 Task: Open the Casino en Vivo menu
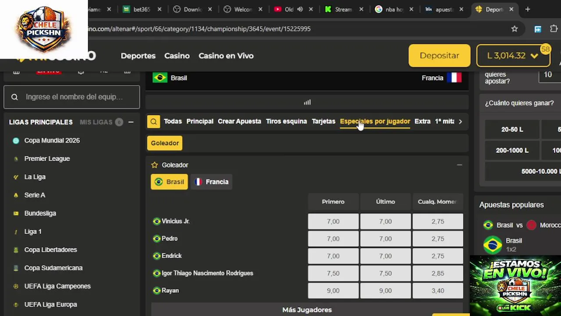coord(226,56)
